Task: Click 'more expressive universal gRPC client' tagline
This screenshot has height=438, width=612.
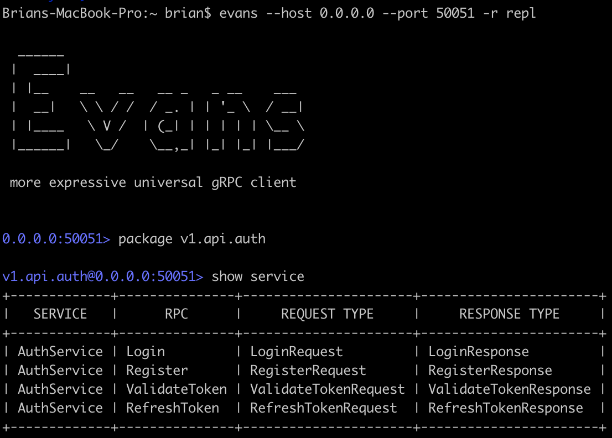Action: coord(153,182)
